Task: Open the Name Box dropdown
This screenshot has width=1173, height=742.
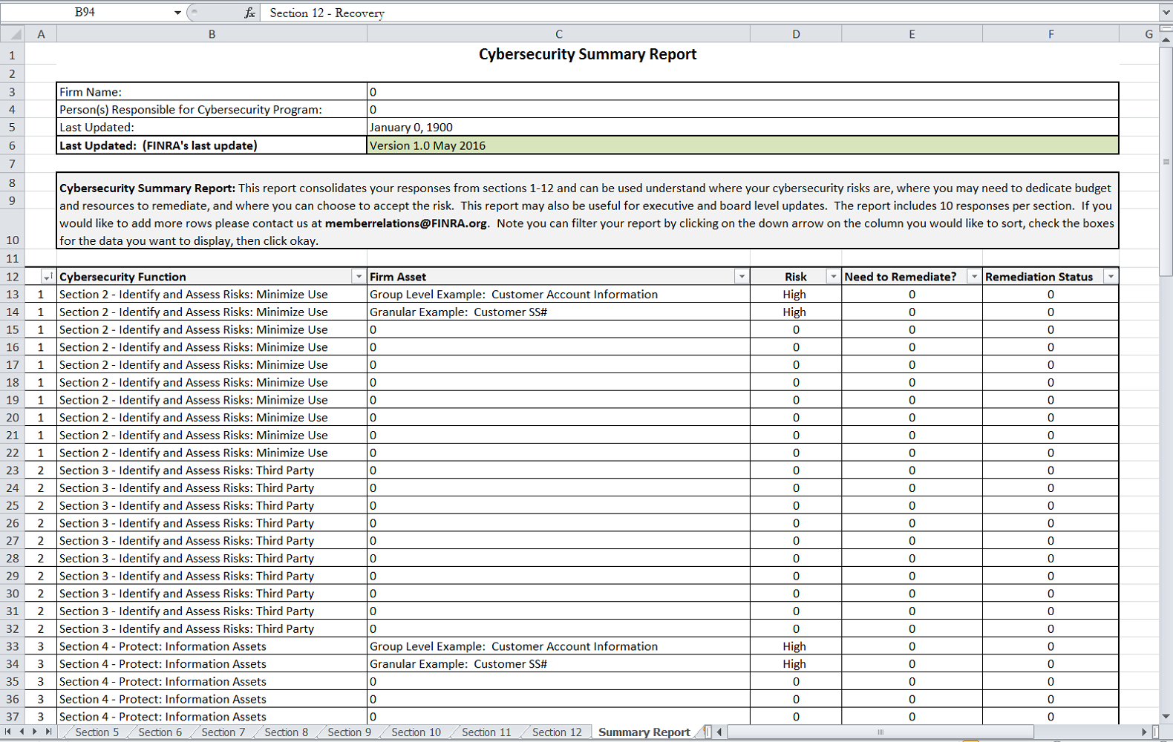Action: [x=177, y=13]
